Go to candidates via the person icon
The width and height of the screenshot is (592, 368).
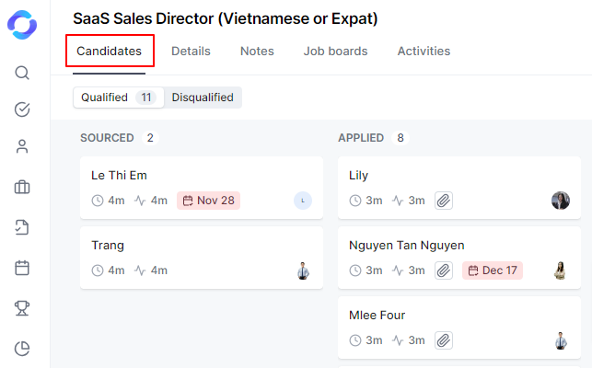tap(23, 146)
